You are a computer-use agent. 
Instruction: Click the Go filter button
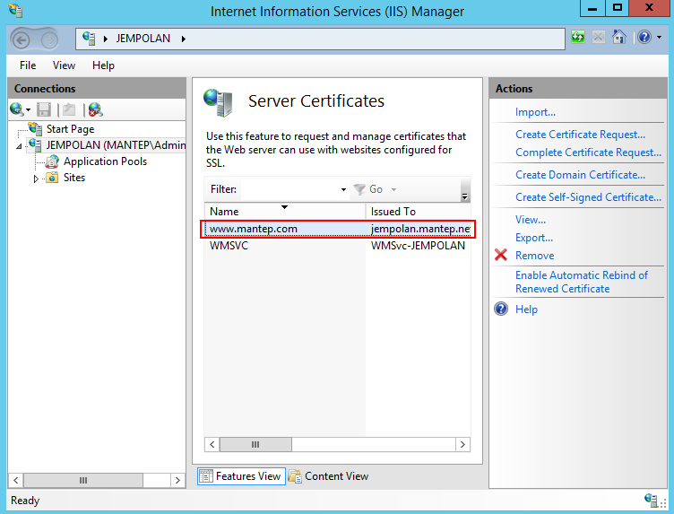click(x=368, y=189)
